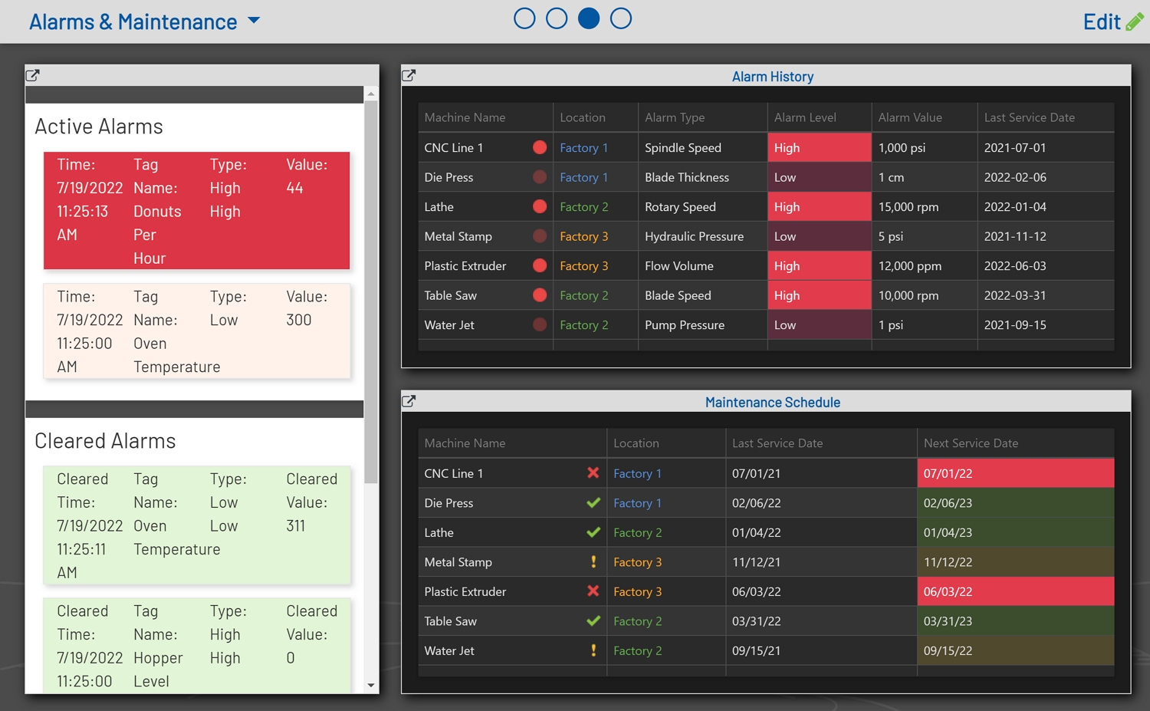Sort by Alarm Level column header
Screen dimensions: 1150x711
click(x=805, y=117)
